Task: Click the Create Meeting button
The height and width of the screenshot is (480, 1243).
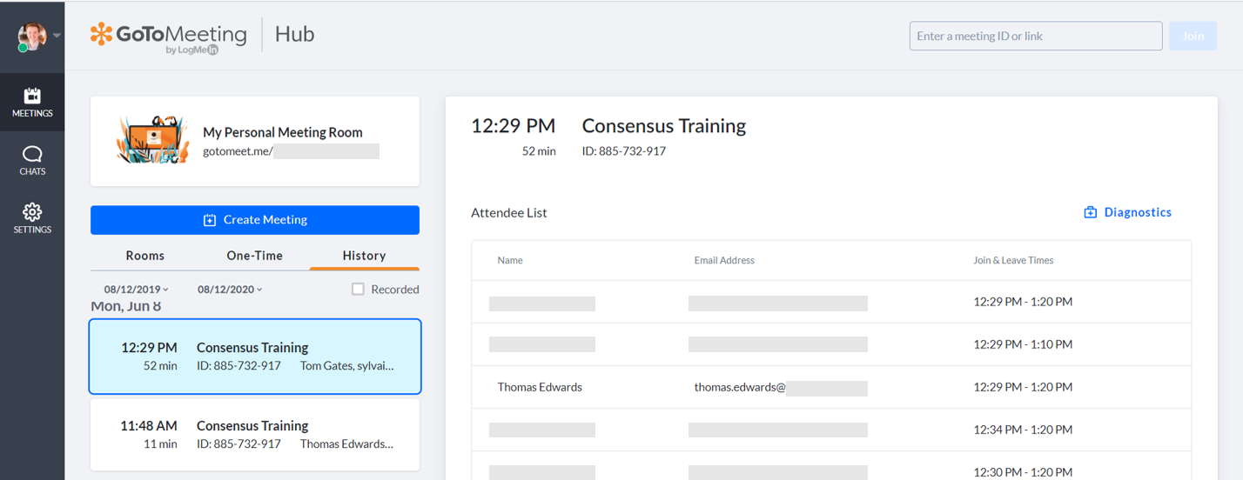Action: pyautogui.click(x=255, y=220)
